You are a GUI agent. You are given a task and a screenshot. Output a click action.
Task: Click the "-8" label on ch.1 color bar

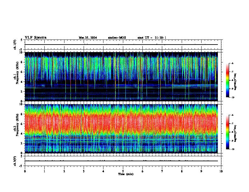tap(232, 80)
